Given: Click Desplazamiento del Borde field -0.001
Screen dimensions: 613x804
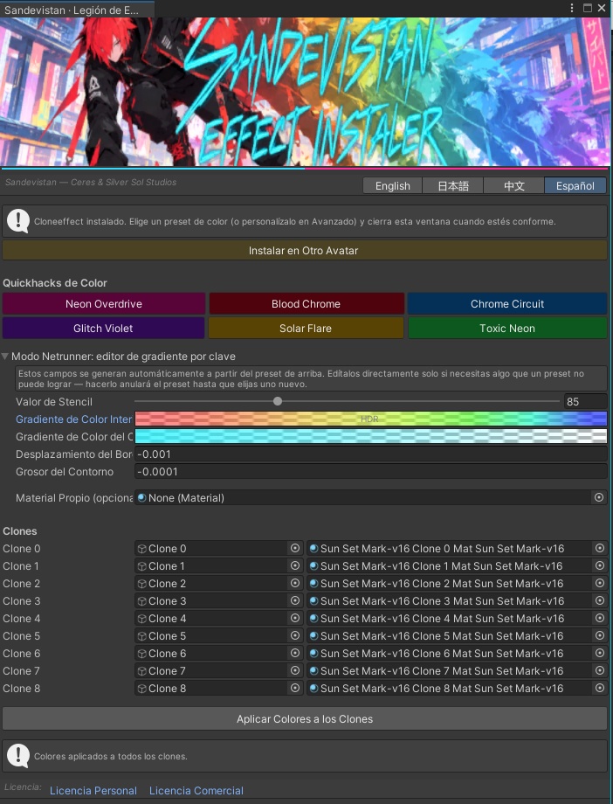Looking at the screenshot, I should coord(370,454).
